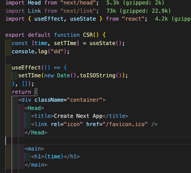Click the "/favicon.ico" path string
191x173 pixels.
coord(125,124)
